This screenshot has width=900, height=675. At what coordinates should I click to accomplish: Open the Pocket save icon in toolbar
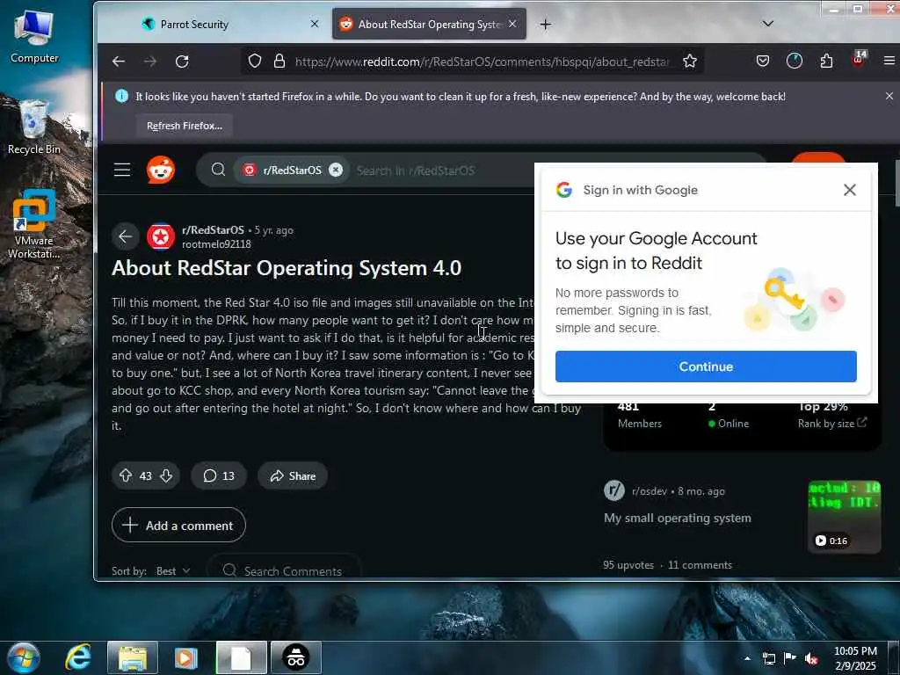762,61
